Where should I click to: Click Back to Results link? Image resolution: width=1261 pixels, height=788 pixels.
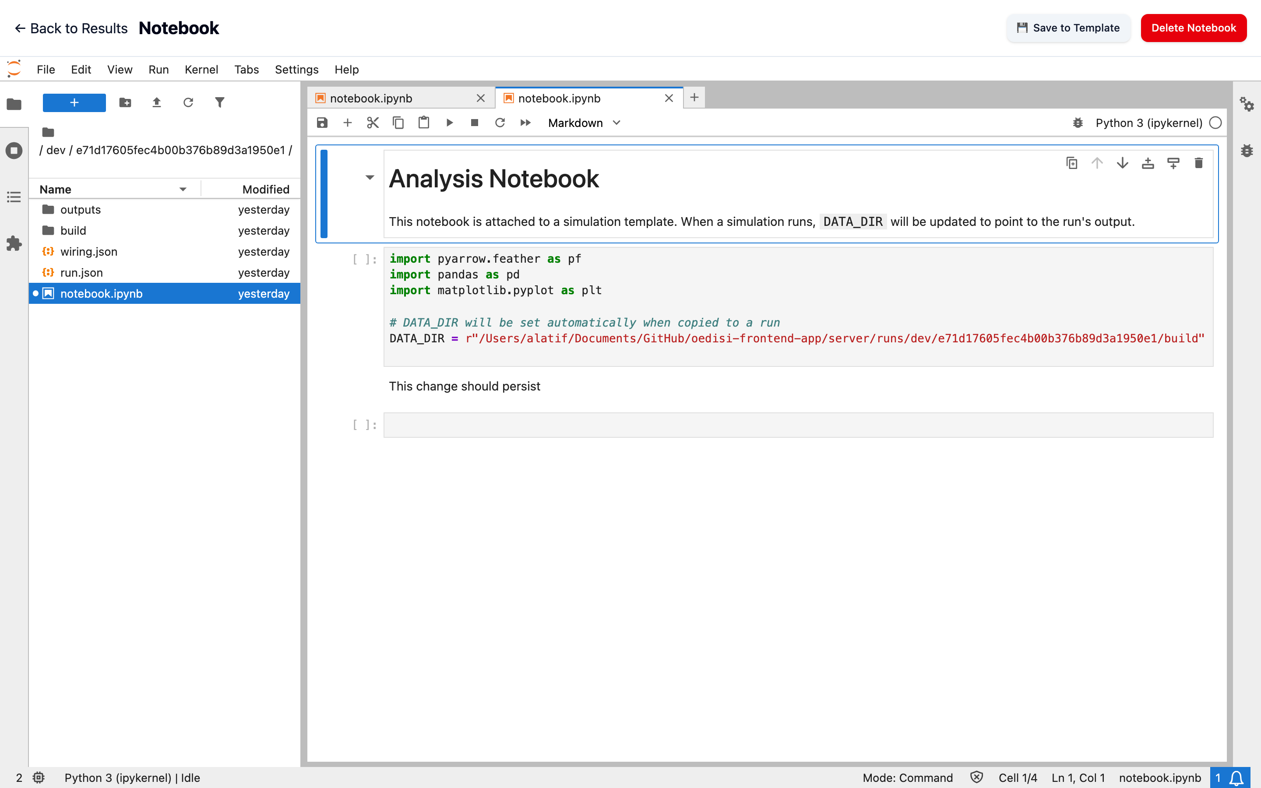pyautogui.click(x=71, y=28)
